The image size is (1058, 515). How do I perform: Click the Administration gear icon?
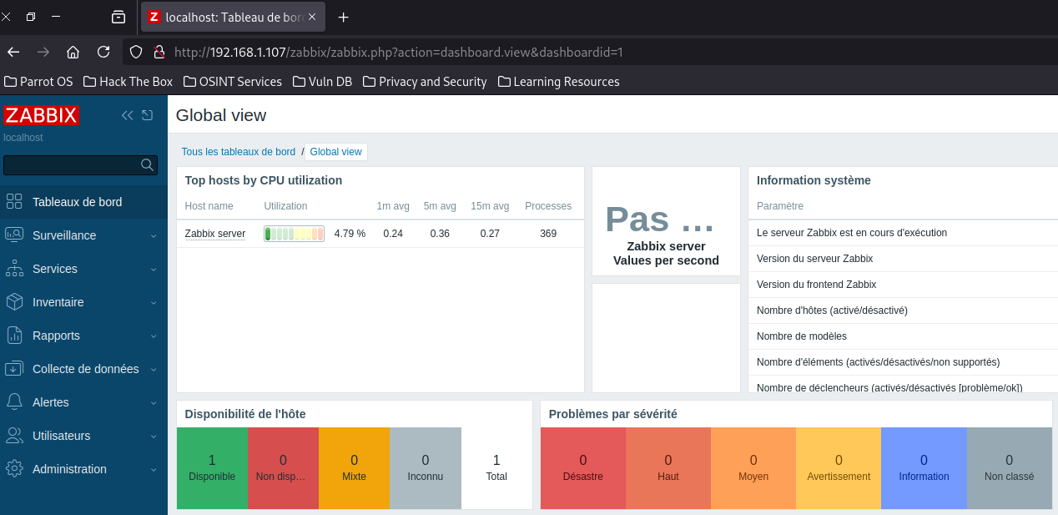pyautogui.click(x=14, y=468)
